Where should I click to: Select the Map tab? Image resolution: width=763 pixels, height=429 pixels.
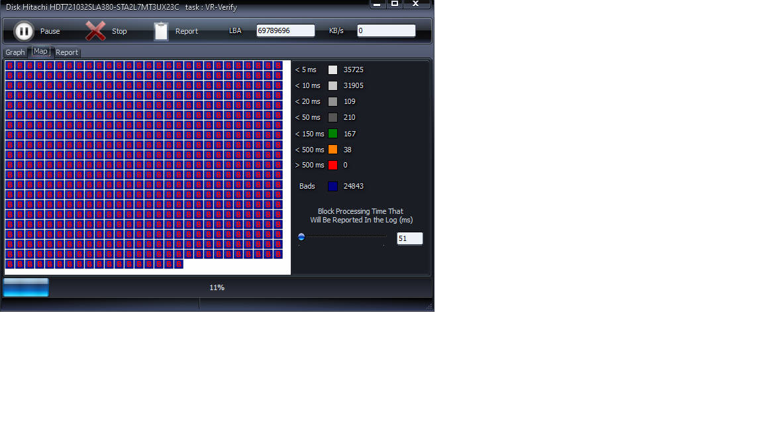pyautogui.click(x=40, y=51)
